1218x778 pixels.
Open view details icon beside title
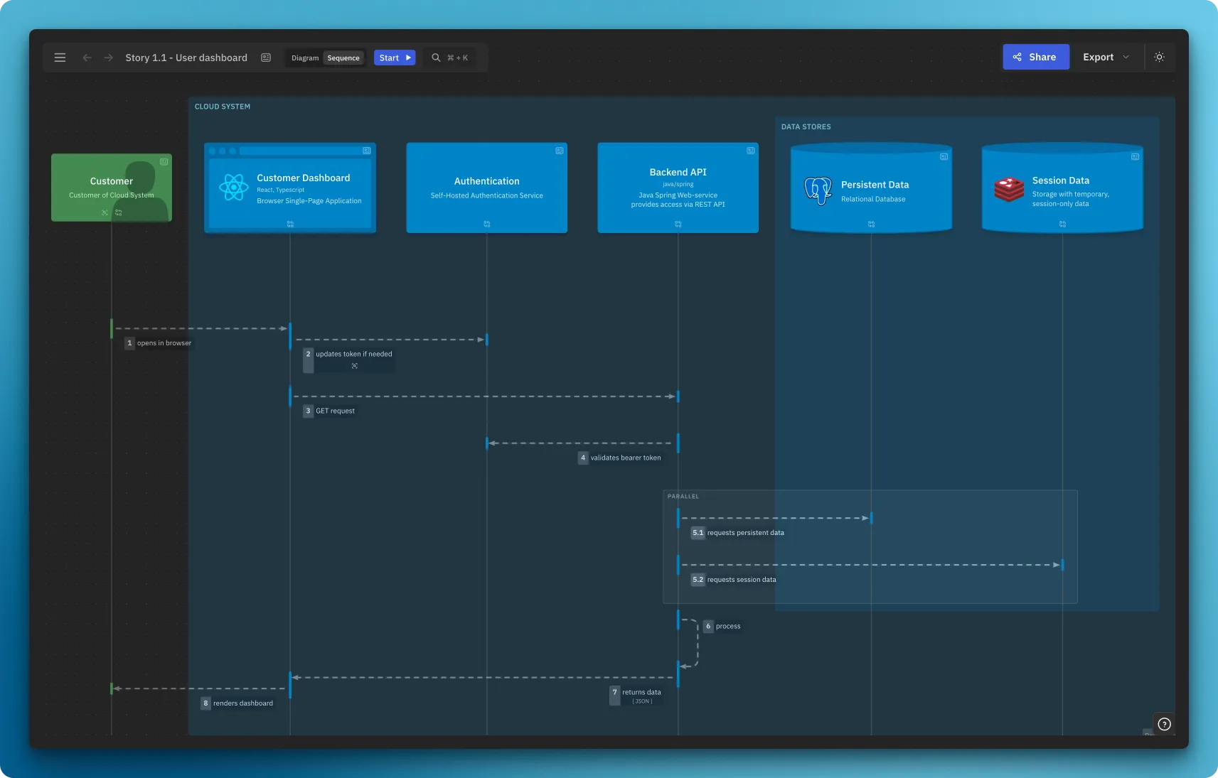pyautogui.click(x=266, y=58)
